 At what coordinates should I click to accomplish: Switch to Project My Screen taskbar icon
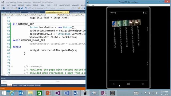coord(85,93)
